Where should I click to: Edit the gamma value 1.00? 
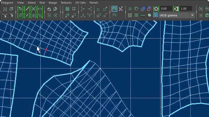186,9
